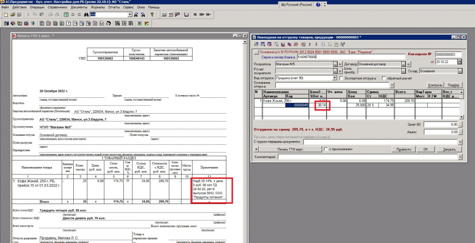Open the search text dropdown in toolbar

(x=130, y=15)
